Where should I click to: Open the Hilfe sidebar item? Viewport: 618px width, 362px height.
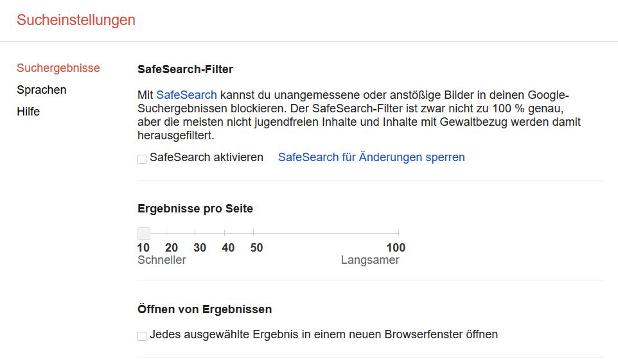pos(28,112)
